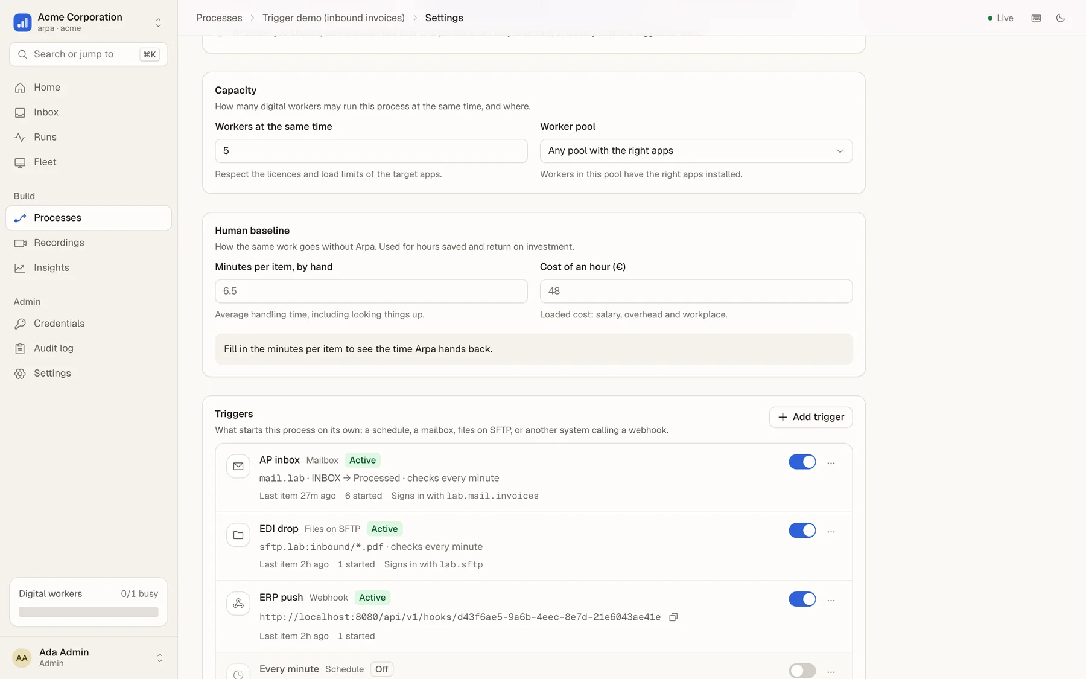Switch to dark mode with moon icon
This screenshot has width=1086, height=679.
(1061, 18)
